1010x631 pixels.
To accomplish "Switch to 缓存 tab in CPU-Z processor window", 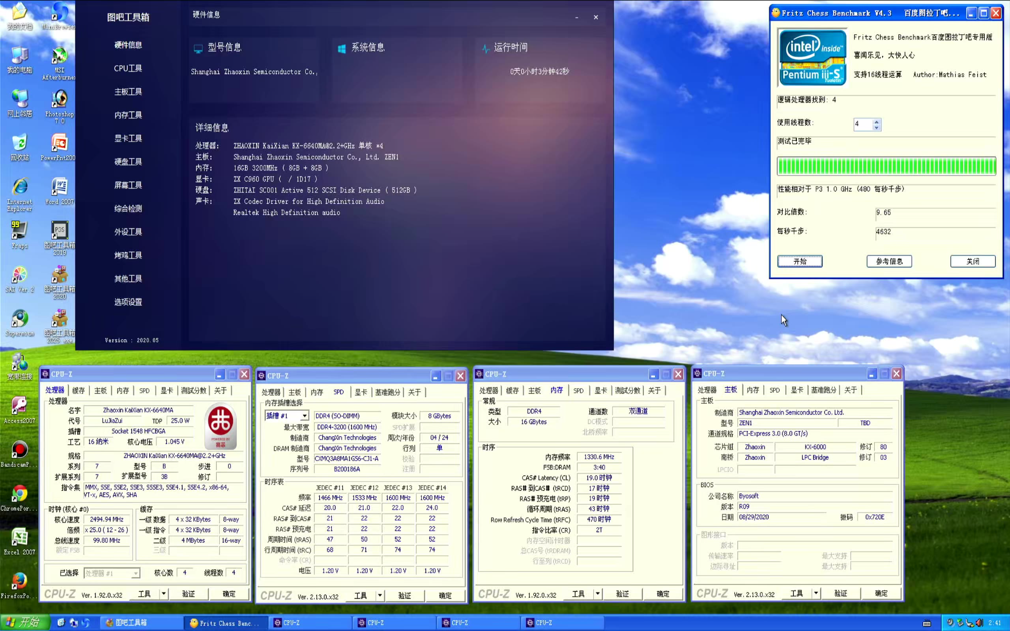I will (78, 390).
